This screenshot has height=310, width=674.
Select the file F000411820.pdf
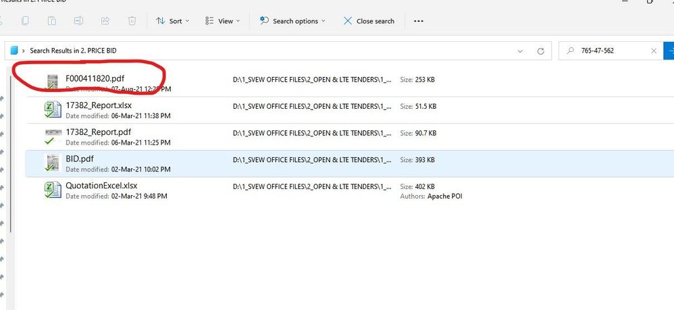pos(95,79)
